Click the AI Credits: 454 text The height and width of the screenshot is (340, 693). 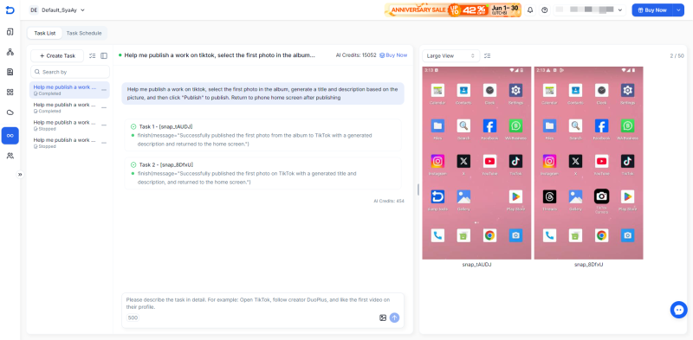click(389, 201)
